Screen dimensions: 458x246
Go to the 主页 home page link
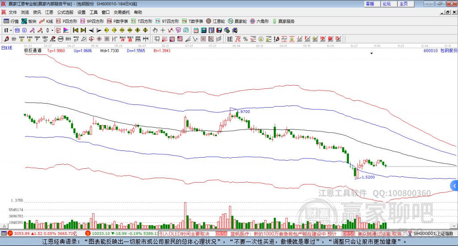[403, 4]
